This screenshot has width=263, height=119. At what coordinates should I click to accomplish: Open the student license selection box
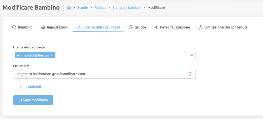[x=121, y=55]
